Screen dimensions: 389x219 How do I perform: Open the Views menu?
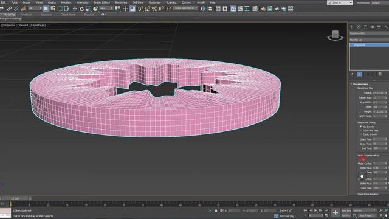[x=39, y=2]
